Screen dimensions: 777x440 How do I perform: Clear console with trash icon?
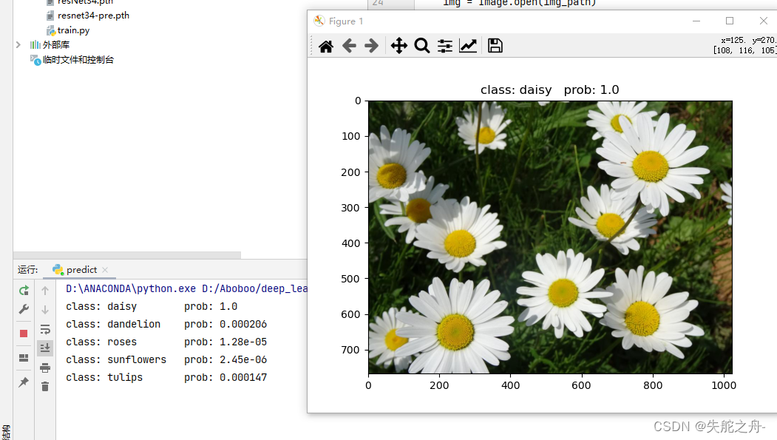coord(45,387)
